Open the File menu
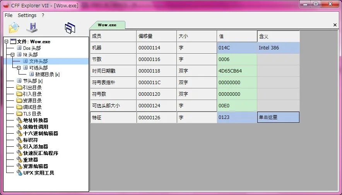342x195 pixels. pos(9,15)
